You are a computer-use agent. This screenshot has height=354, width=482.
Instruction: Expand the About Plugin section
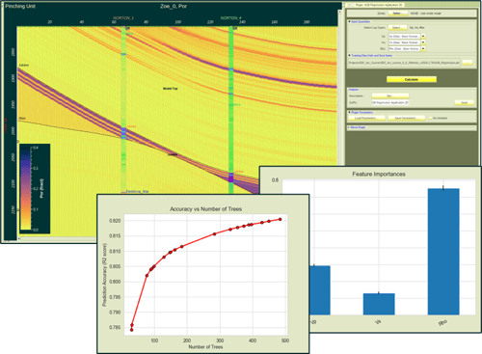point(349,127)
